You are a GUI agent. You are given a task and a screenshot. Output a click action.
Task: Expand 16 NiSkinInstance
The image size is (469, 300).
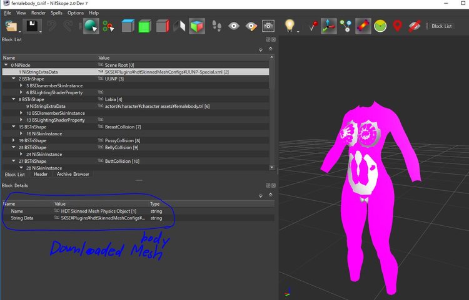pyautogui.click(x=21, y=133)
